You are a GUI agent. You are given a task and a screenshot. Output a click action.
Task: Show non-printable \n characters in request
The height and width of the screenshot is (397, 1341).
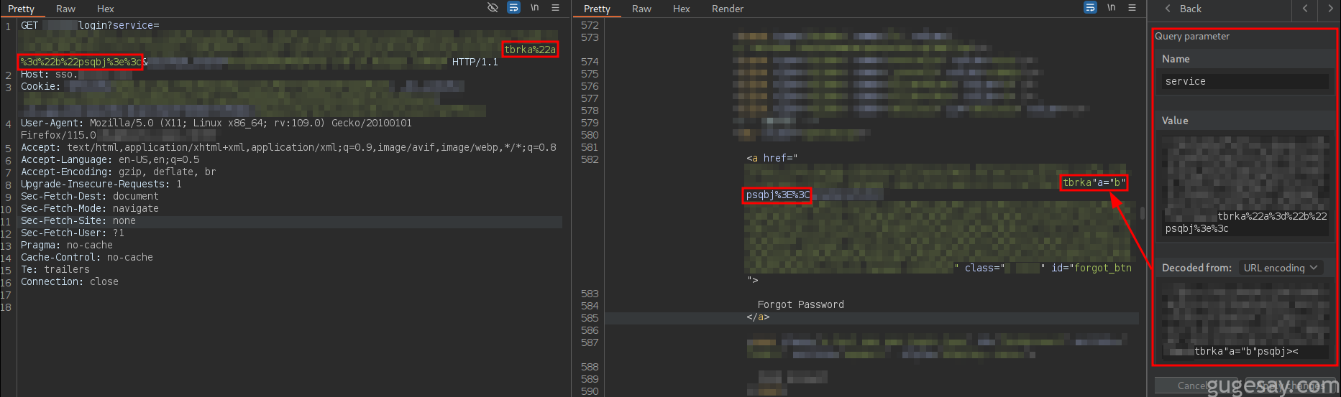(x=534, y=8)
